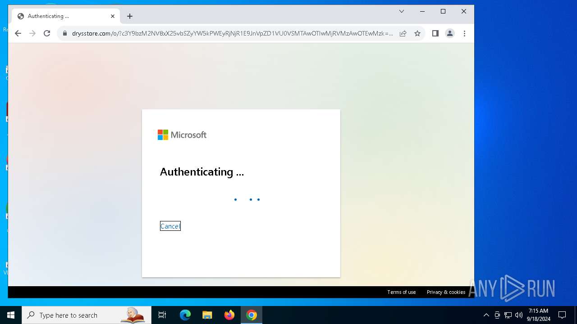Screen dimensions: 577x324
Task: Click the browser back arrow
Action: (x=18, y=33)
